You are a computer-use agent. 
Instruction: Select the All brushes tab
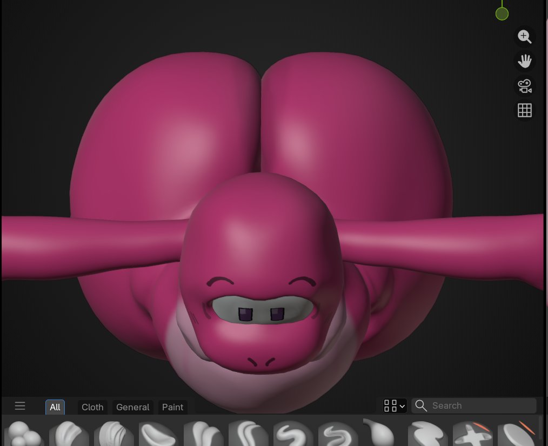point(55,407)
